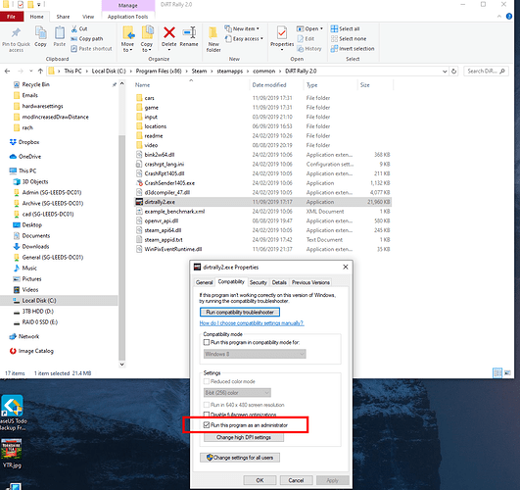Click the Cut scissors icon

tap(74, 28)
